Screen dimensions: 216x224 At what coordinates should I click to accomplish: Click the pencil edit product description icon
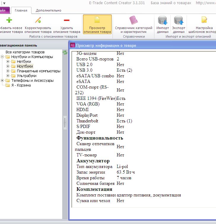click(38, 20)
